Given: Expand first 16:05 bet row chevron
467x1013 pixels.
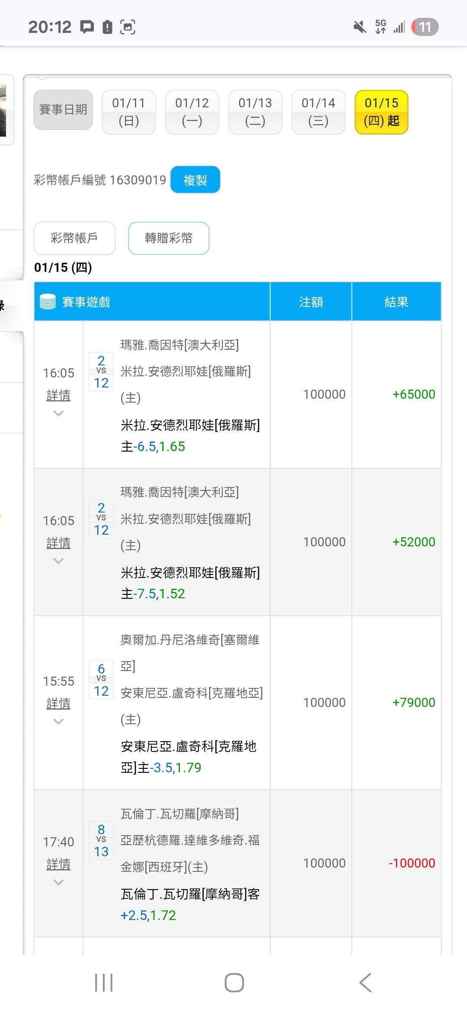Looking at the screenshot, I should (58, 413).
